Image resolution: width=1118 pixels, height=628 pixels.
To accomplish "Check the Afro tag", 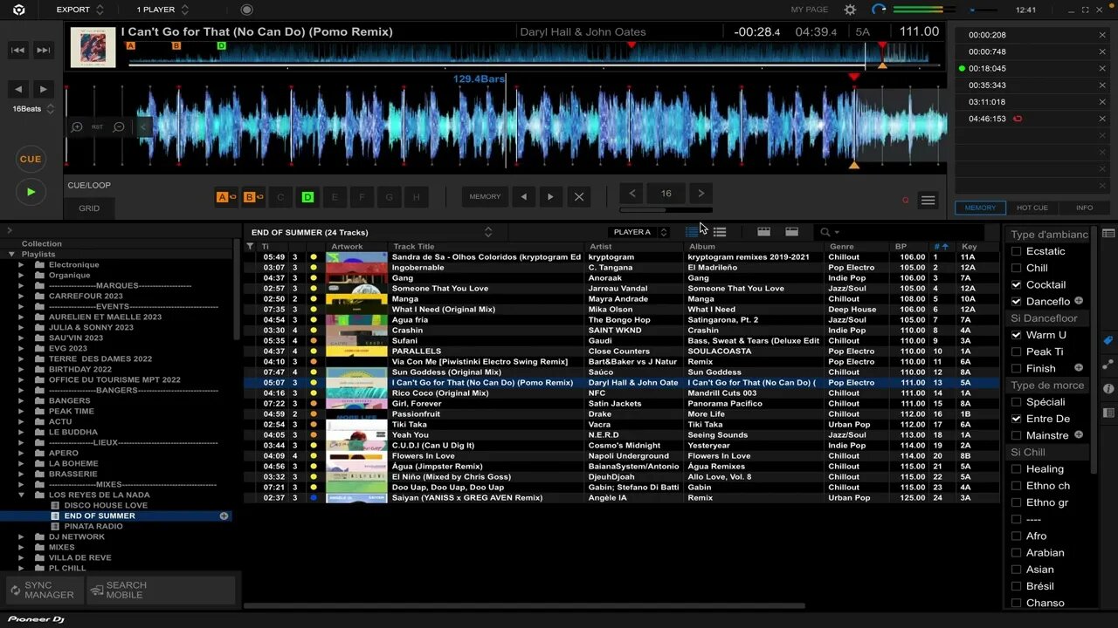I will tap(1016, 536).
